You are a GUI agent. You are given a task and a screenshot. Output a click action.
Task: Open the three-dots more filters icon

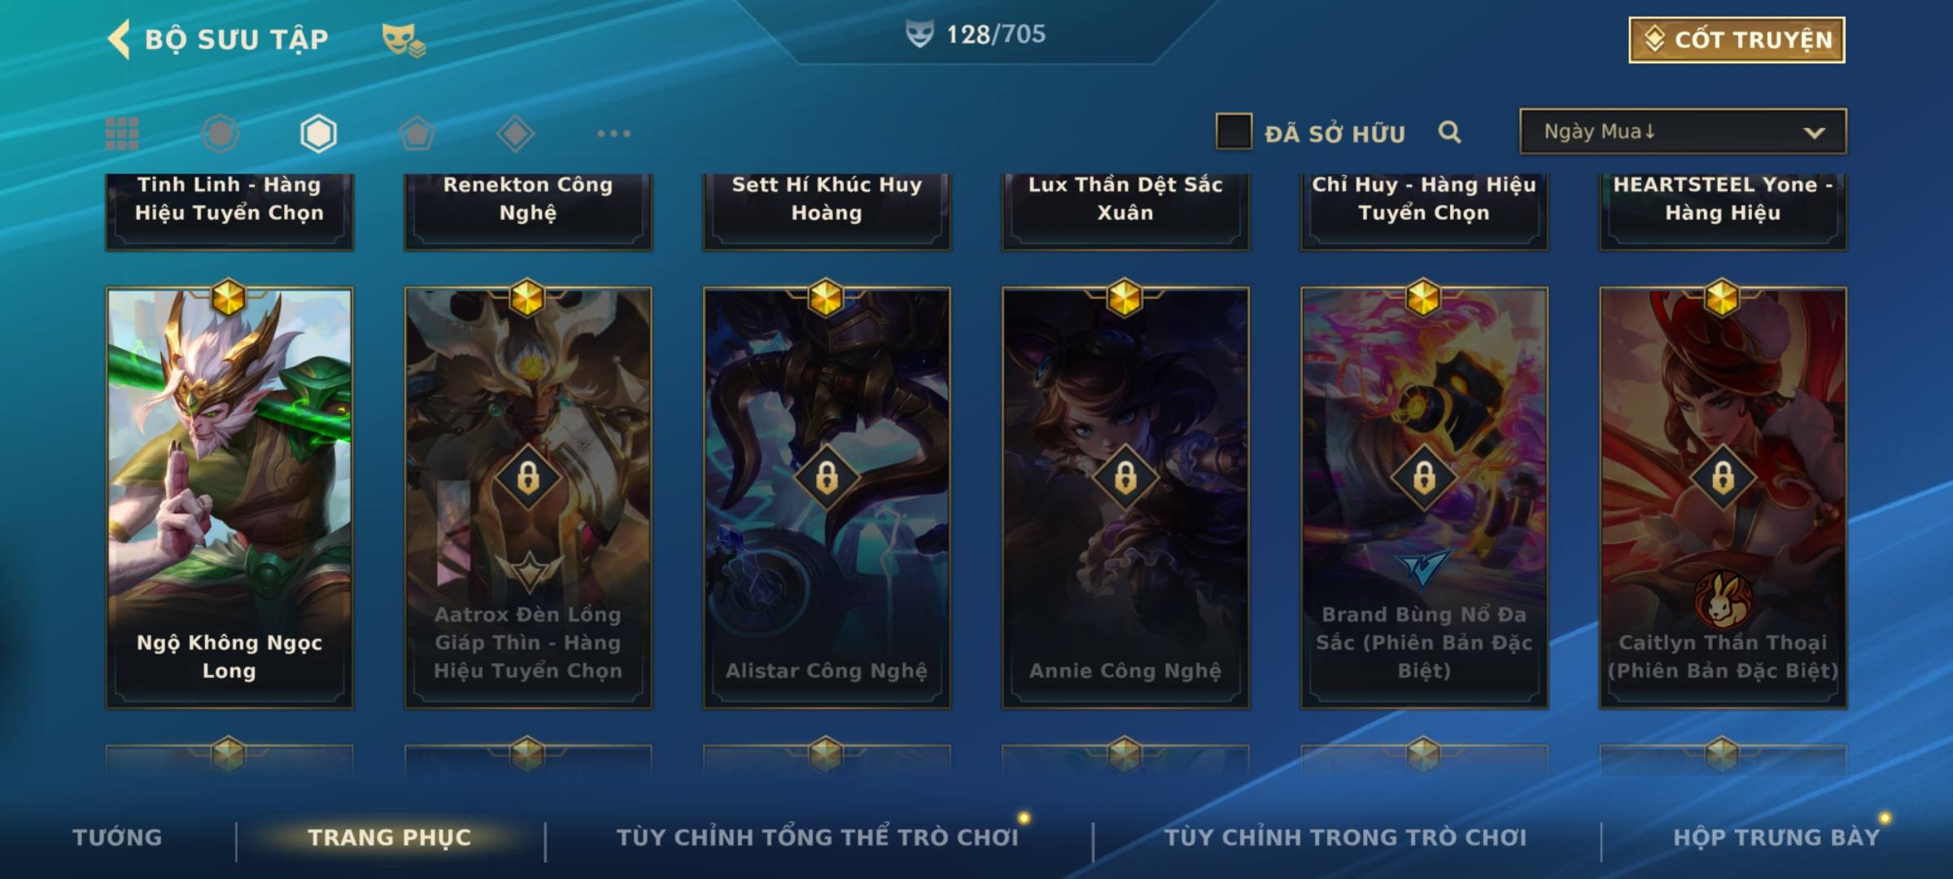pyautogui.click(x=614, y=133)
